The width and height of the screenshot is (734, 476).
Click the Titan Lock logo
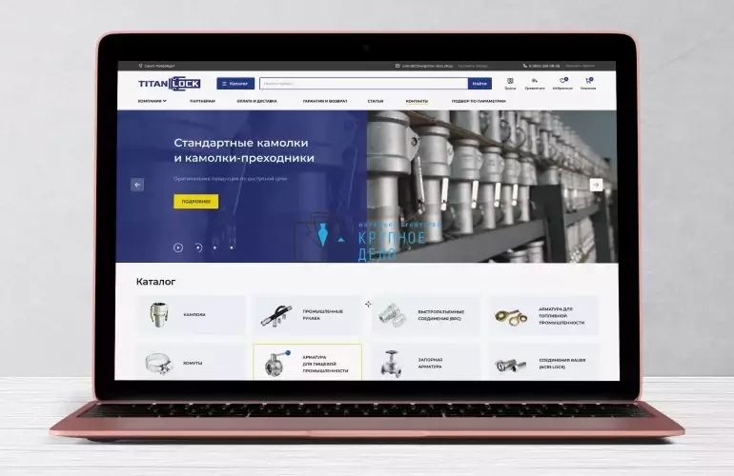170,84
